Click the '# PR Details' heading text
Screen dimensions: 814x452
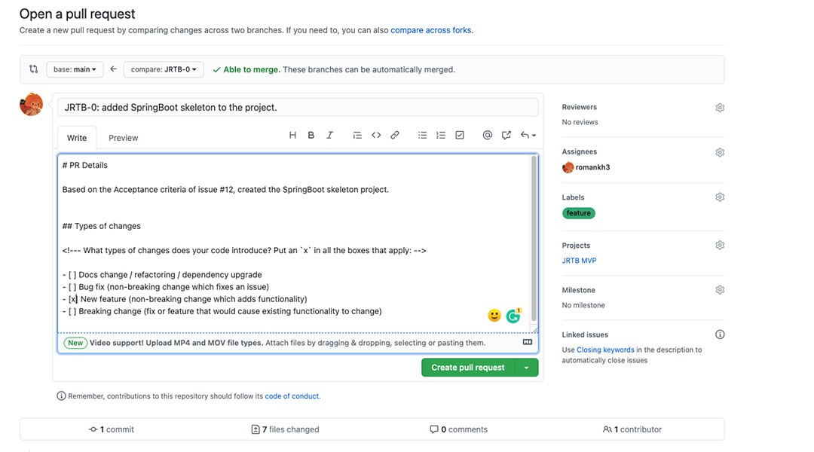pos(84,165)
